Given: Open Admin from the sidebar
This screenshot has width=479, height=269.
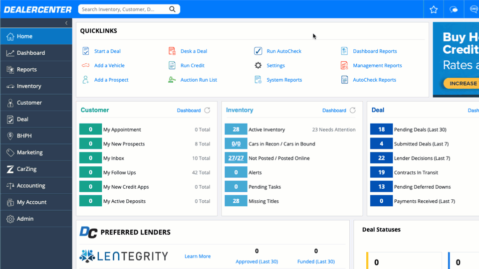Looking at the screenshot, I should pyautogui.click(x=36, y=219).
